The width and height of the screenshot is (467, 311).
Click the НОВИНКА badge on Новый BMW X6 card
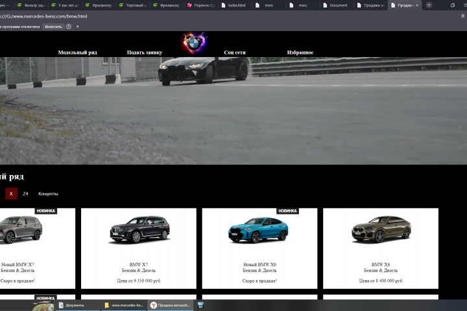click(x=287, y=211)
